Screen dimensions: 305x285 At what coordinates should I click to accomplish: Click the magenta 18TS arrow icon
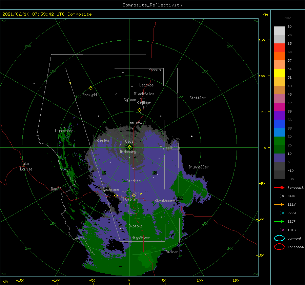click(279, 230)
